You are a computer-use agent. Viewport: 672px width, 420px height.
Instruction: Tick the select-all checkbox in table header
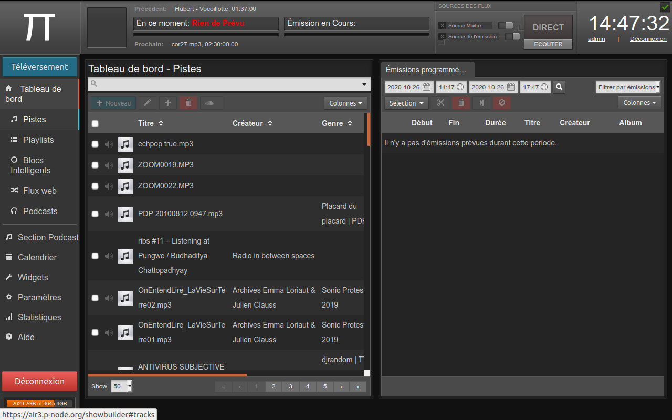[x=95, y=124]
